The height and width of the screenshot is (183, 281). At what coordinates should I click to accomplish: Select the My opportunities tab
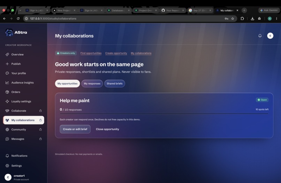tap(67, 83)
